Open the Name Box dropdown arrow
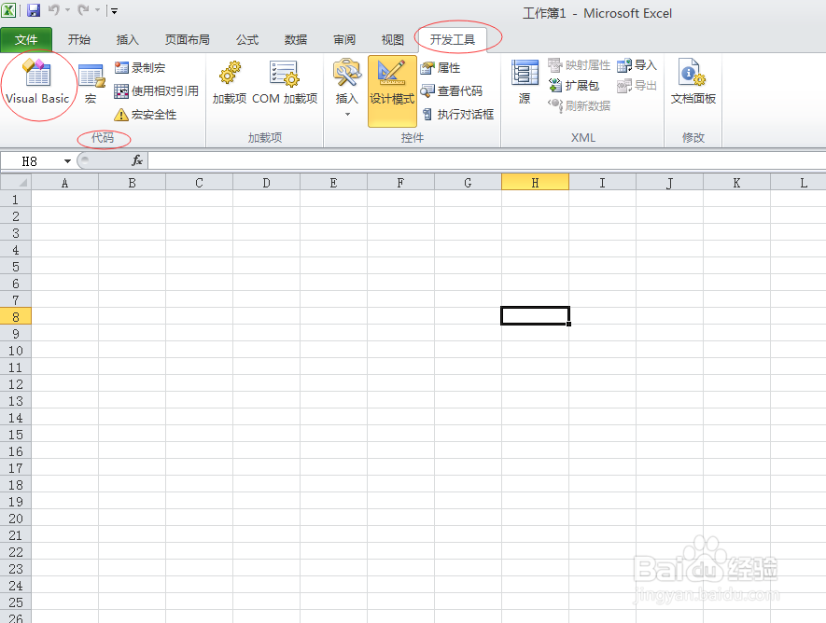826x623 pixels. [x=67, y=161]
